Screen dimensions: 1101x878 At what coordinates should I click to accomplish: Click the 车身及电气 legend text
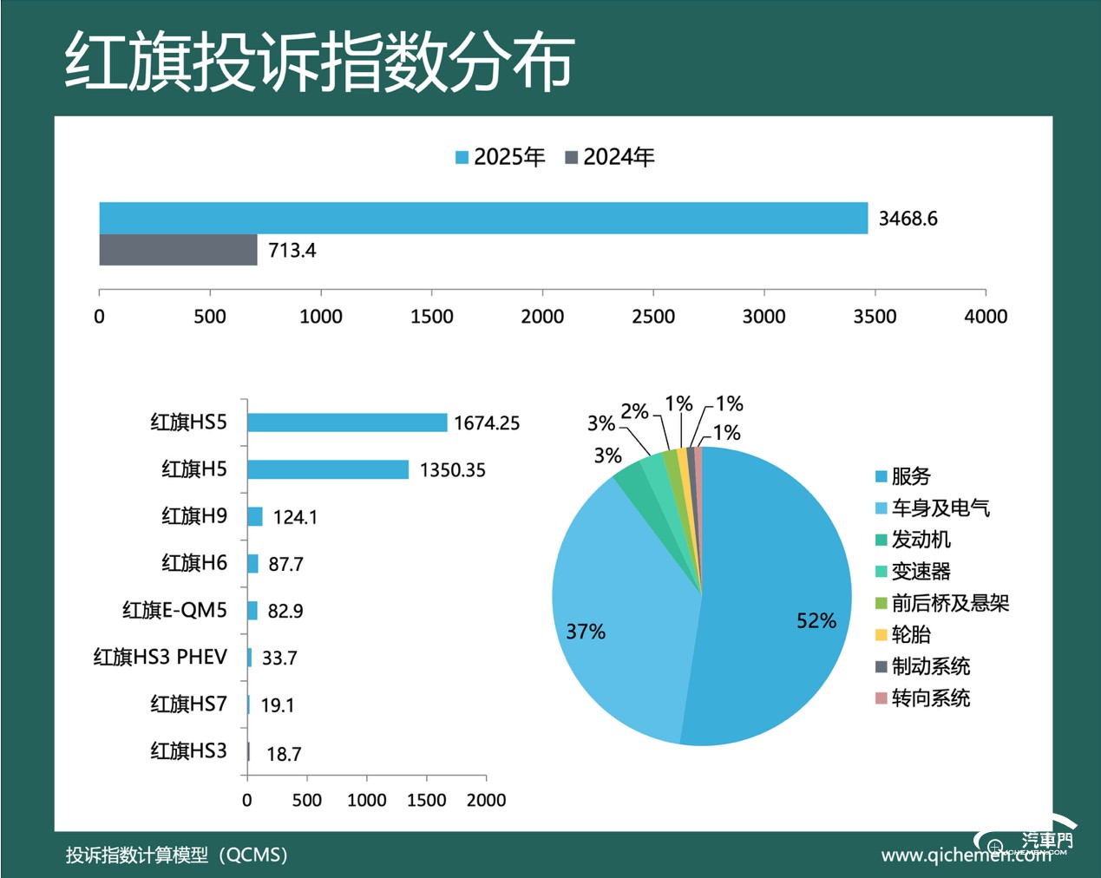click(941, 508)
